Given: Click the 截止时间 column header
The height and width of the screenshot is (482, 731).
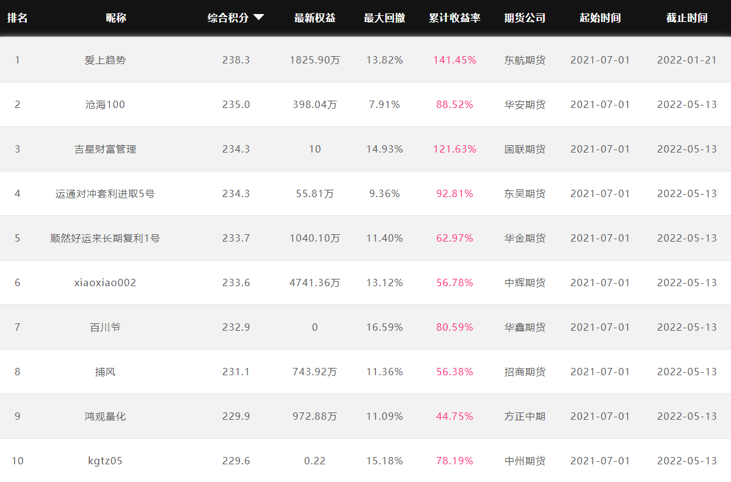Looking at the screenshot, I should (x=686, y=18).
